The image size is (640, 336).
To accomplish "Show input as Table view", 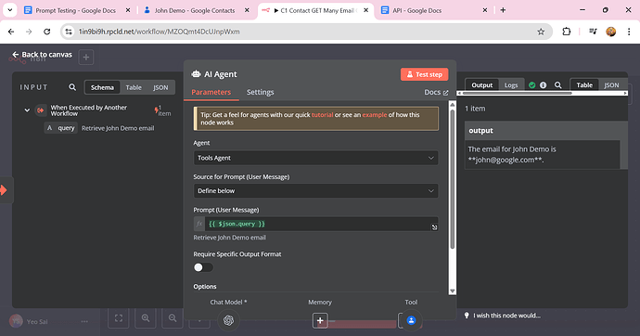I will tap(134, 87).
